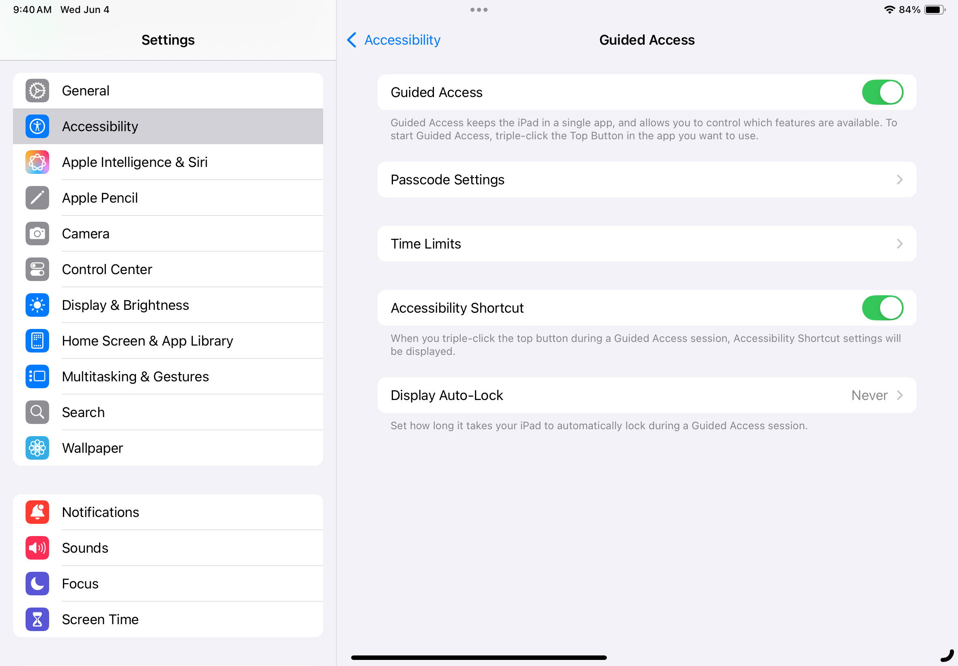Tap the Focus moon icon
The height and width of the screenshot is (666, 958).
[37, 584]
